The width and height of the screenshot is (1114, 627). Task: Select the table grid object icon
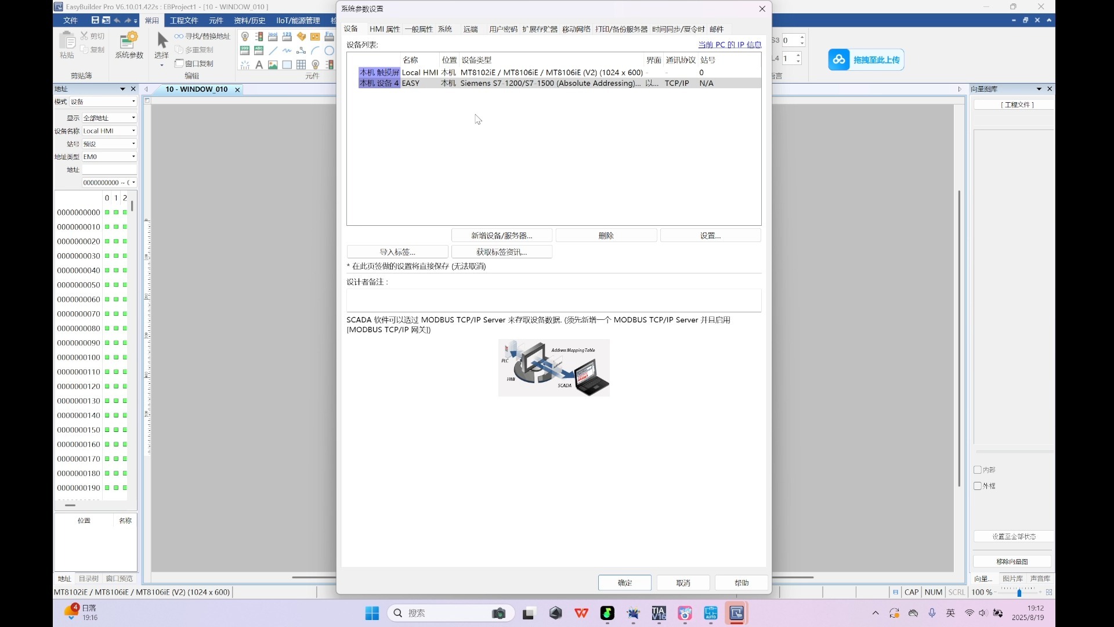[x=301, y=64]
